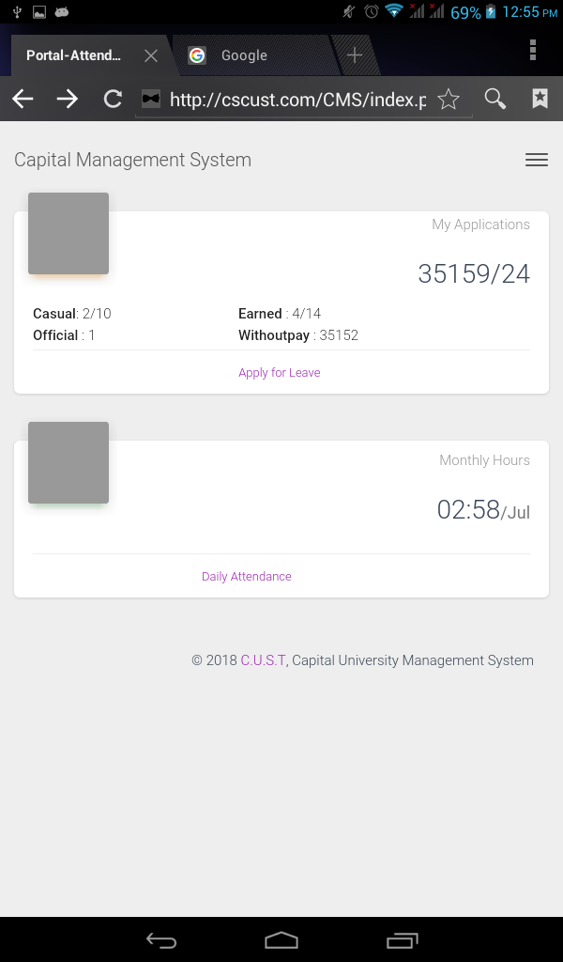563x962 pixels.
Task: Add a new browser tab
Action: (355, 55)
